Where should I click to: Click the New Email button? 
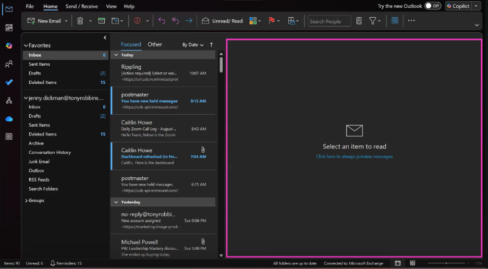click(x=44, y=21)
